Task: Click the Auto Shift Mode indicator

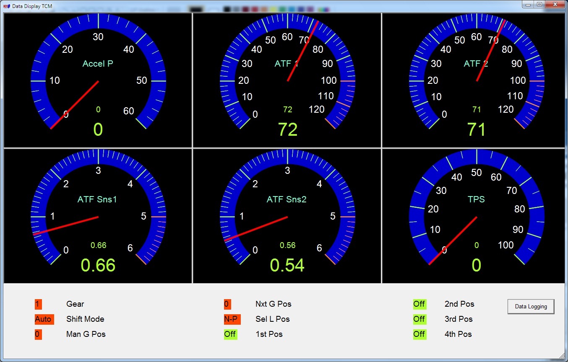Action: click(x=44, y=319)
